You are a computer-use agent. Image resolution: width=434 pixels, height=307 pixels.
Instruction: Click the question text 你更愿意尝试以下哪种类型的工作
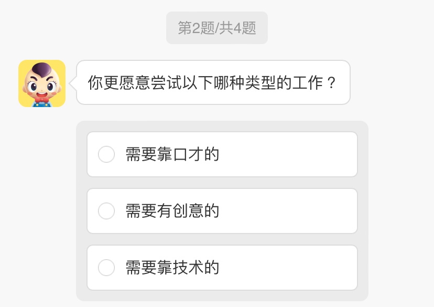pyautogui.click(x=204, y=83)
